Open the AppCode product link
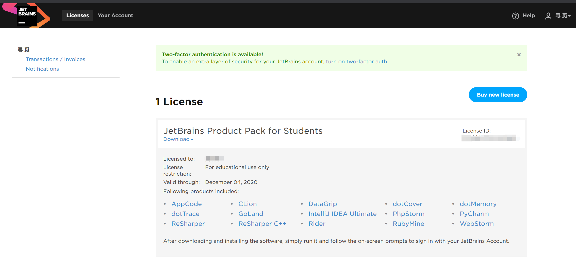The height and width of the screenshot is (258, 576). [x=187, y=204]
